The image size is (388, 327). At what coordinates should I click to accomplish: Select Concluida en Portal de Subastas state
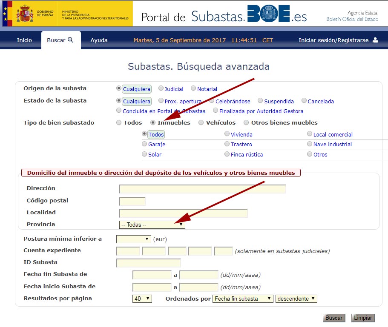(x=119, y=111)
